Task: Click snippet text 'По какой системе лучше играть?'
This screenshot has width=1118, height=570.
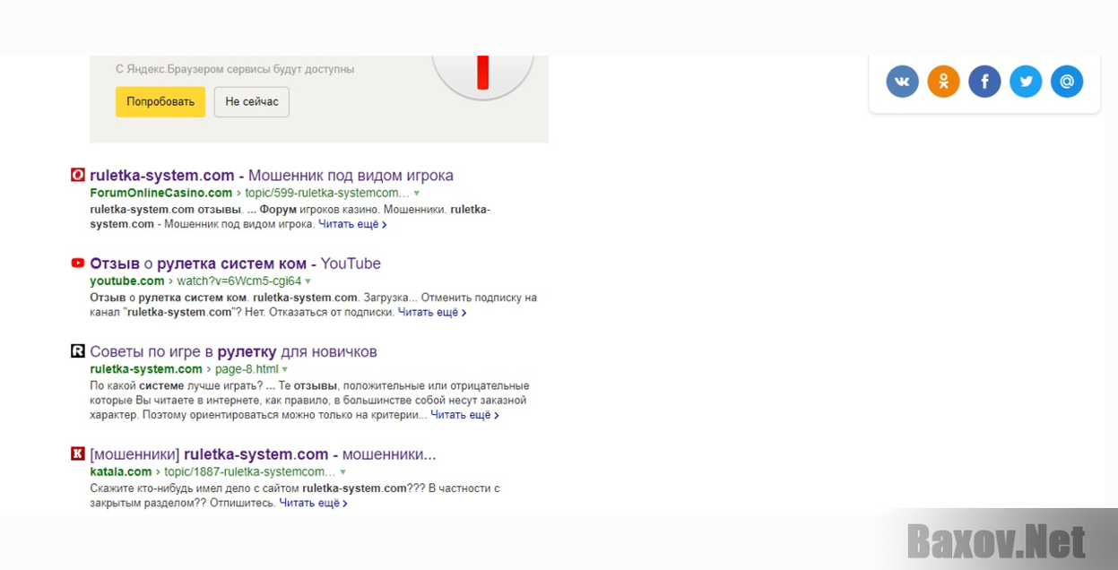Action: tap(177, 385)
